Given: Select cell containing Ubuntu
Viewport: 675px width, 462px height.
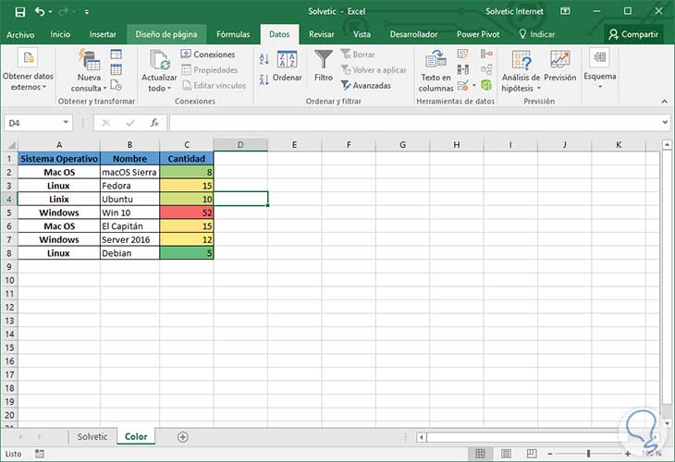Looking at the screenshot, I should pos(129,200).
